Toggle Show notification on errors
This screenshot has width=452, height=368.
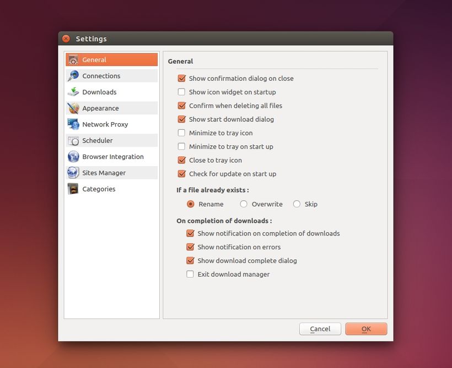(x=190, y=247)
